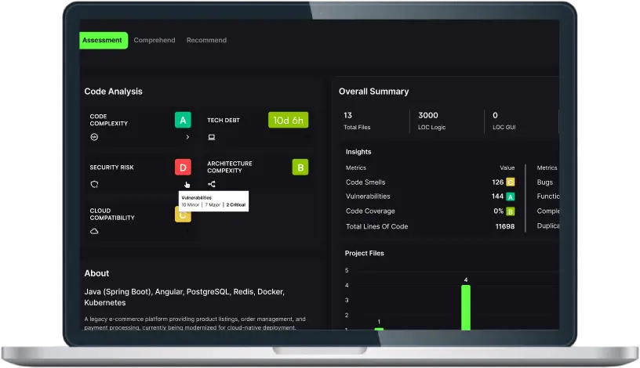This screenshot has width=640, height=368.
Task: Click the 11698 lines of code value
Action: [505, 226]
